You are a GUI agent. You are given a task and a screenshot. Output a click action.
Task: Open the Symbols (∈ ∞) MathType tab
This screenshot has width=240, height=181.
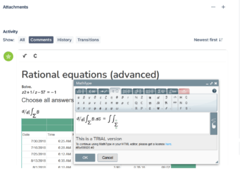(92, 91)
